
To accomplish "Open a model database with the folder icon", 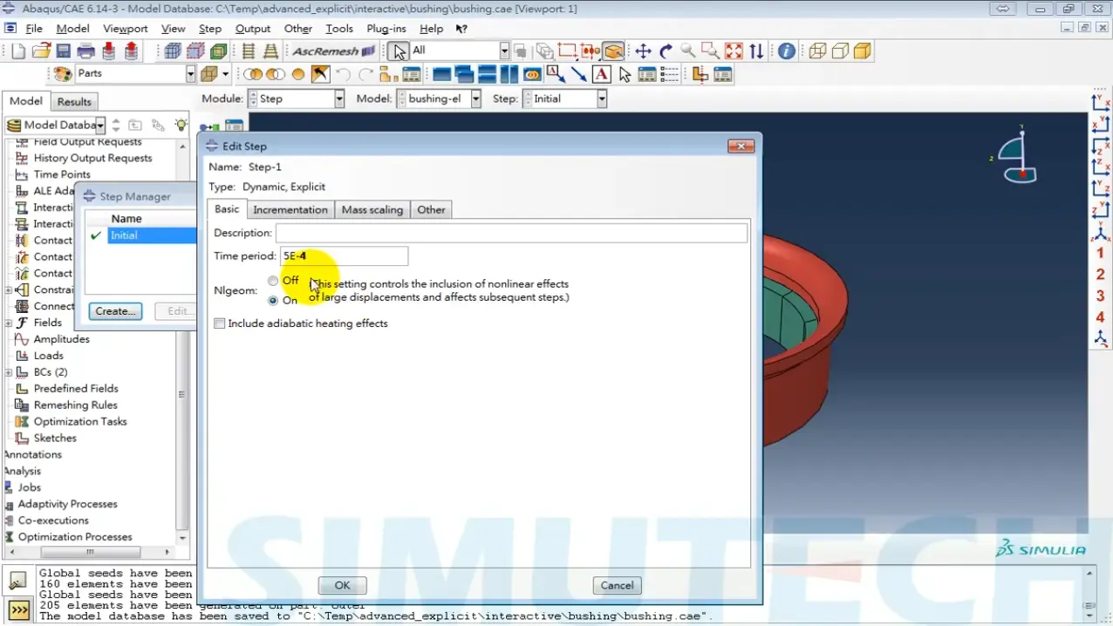I will tap(41, 51).
